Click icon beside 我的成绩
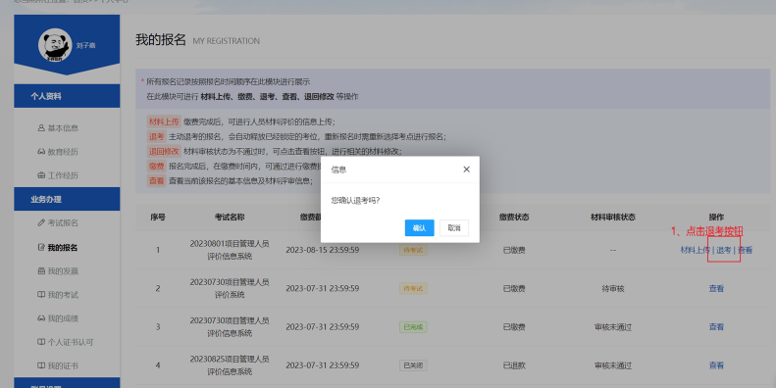 (x=41, y=318)
